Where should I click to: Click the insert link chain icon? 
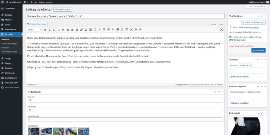[81, 30]
